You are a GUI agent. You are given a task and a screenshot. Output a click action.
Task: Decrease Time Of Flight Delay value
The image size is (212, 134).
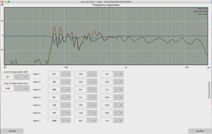[18, 88]
